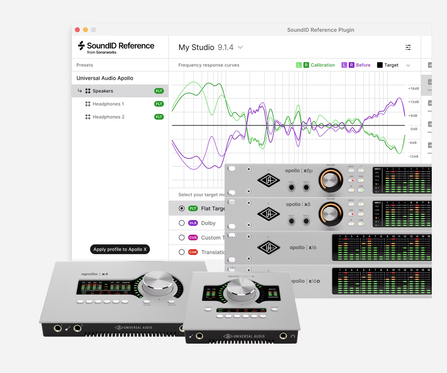Select the Headphones 2 preset entry
447x373 pixels.
(x=108, y=117)
